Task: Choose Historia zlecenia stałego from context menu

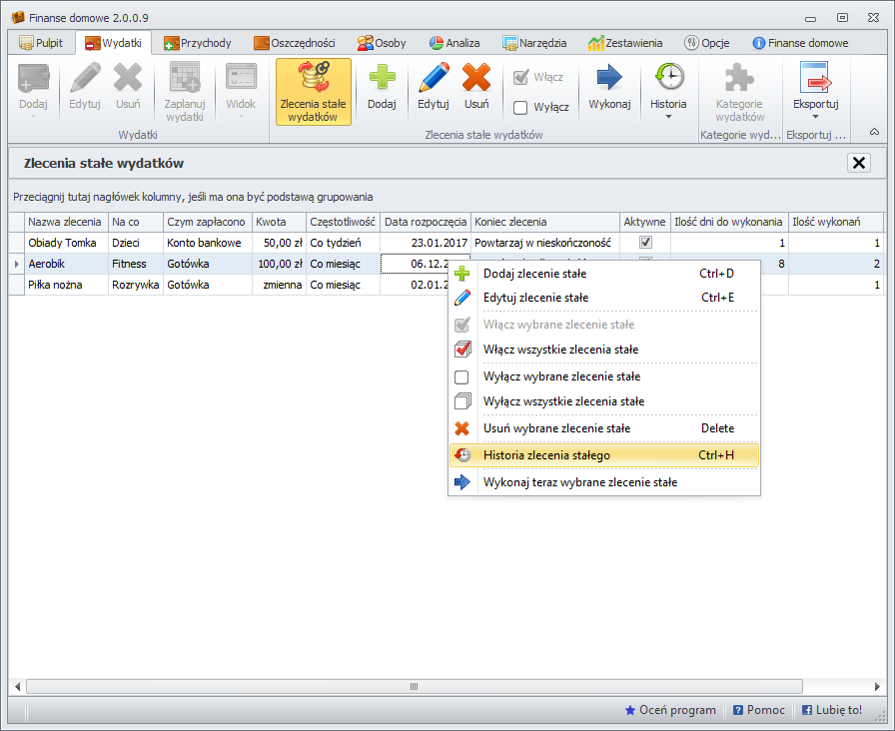Action: pyautogui.click(x=546, y=455)
